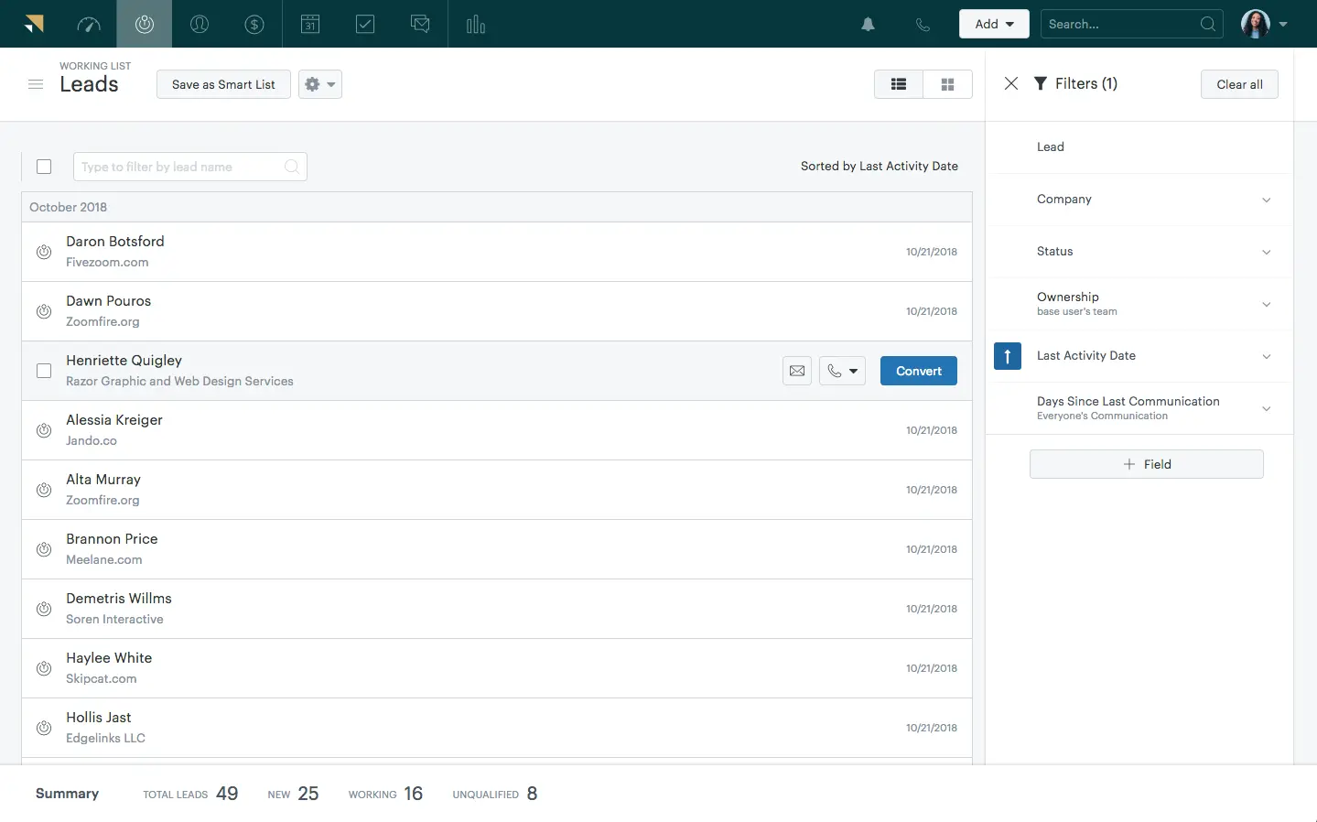Open the Summary section at the bottom
Viewport: 1317px width, 822px height.
point(67,794)
